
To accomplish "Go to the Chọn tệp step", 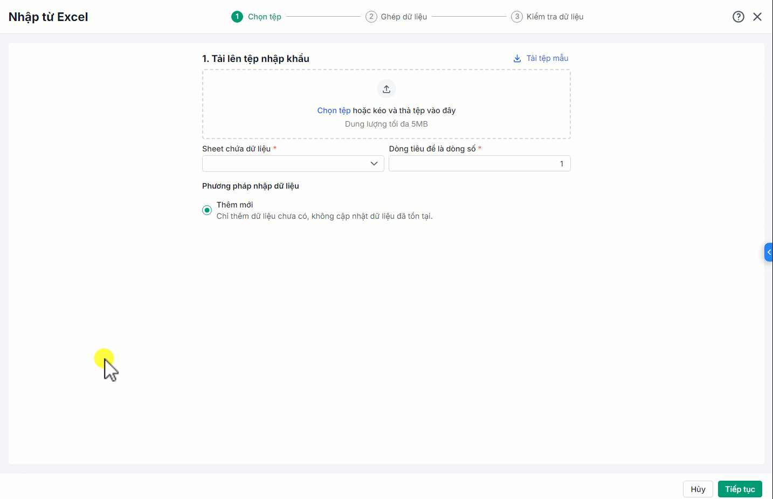I will point(265,17).
